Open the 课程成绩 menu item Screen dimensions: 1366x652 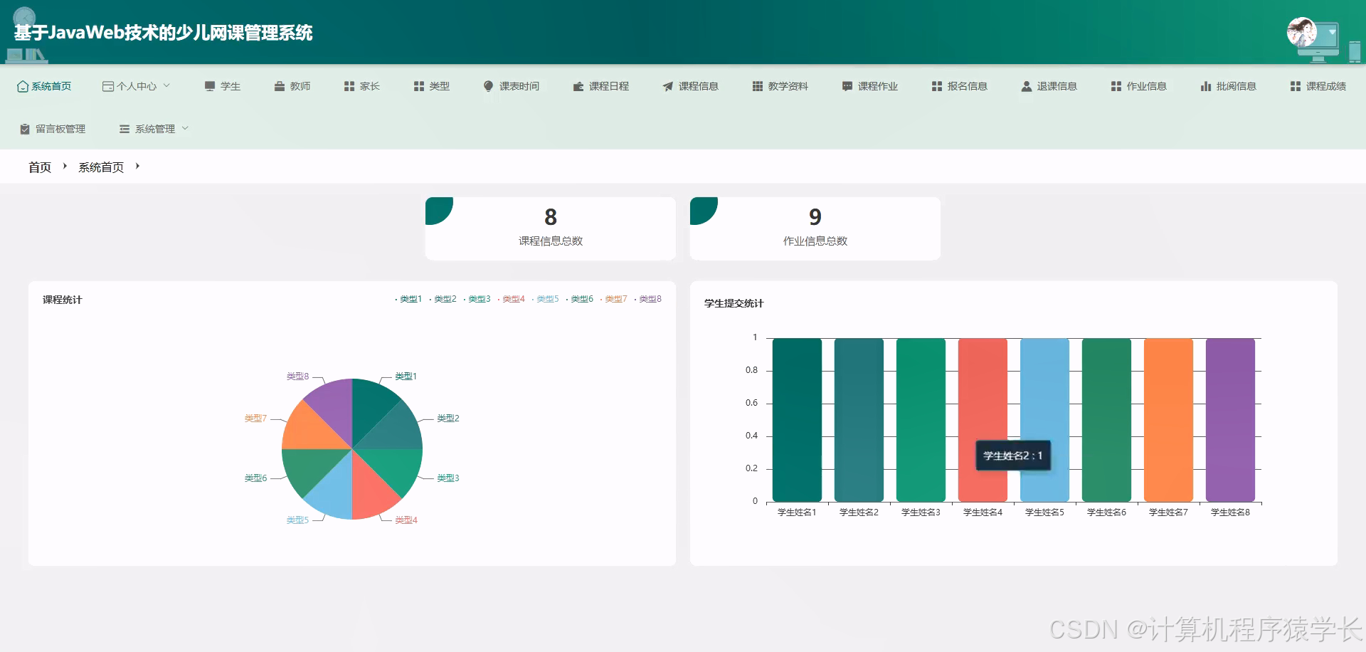coord(1318,86)
